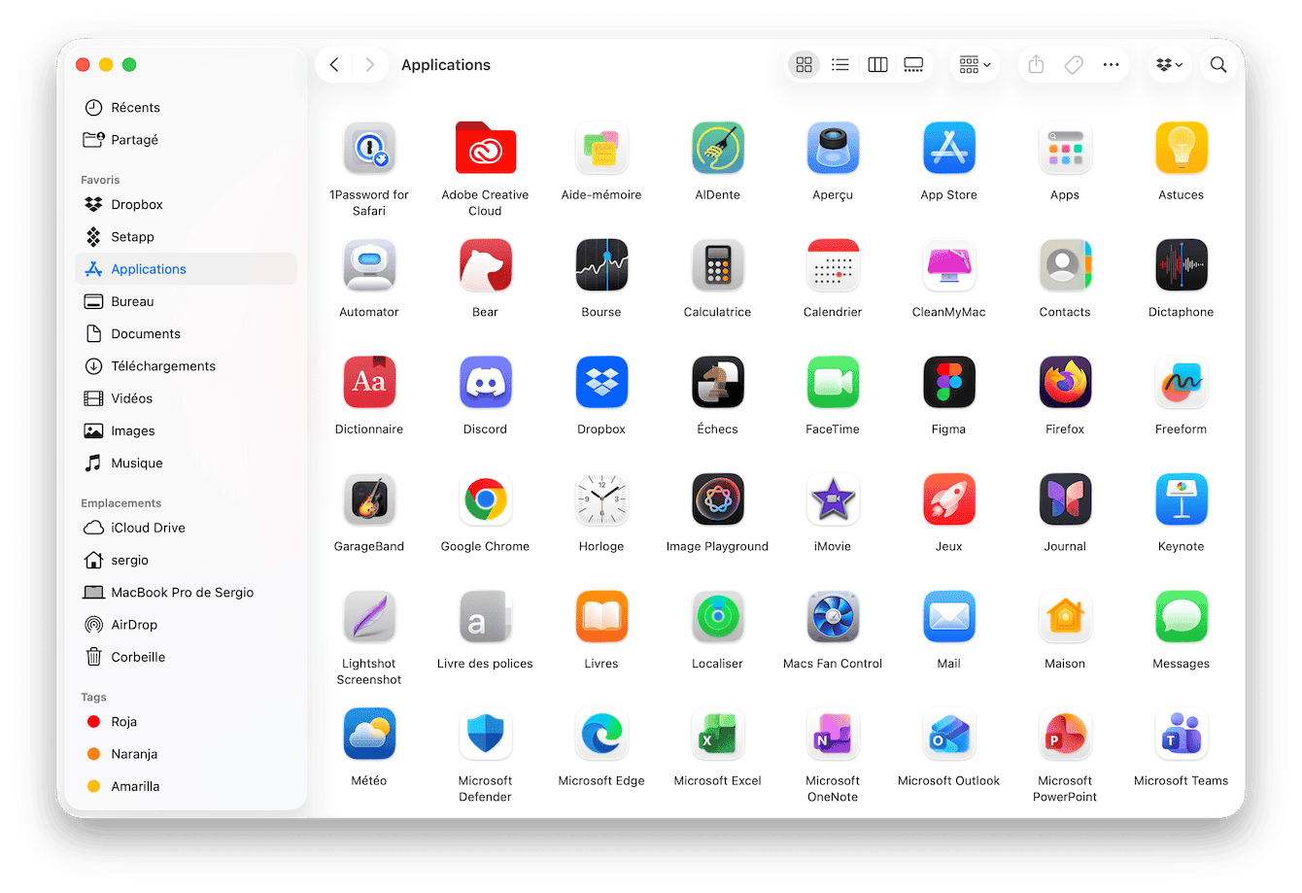The height and width of the screenshot is (893, 1302).
Task: Go back using the navigation arrow
Action: [x=333, y=64]
